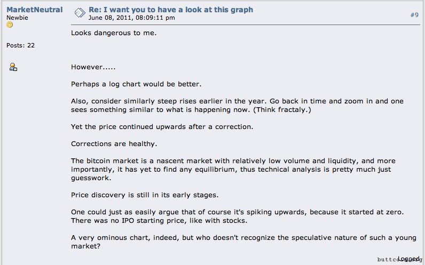Click the gold star rank icon under Newbie
425x265 pixels.
pyautogui.click(x=10, y=25)
